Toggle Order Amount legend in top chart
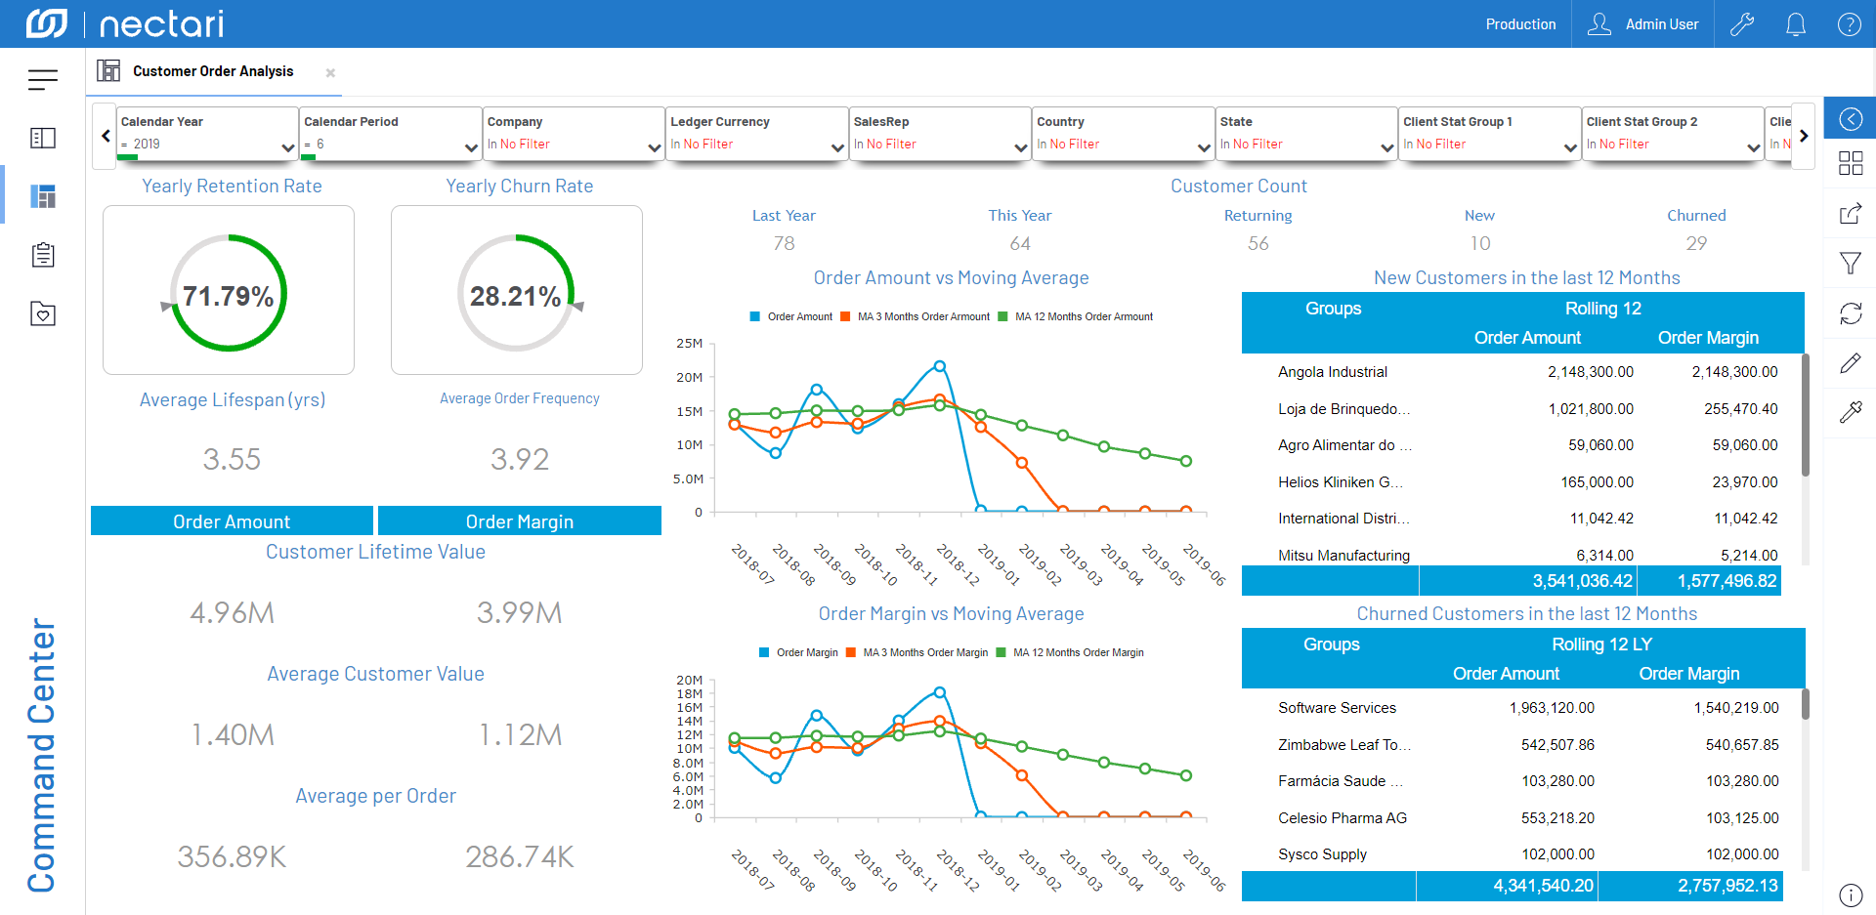Screen dimensions: 1876x915 791,316
